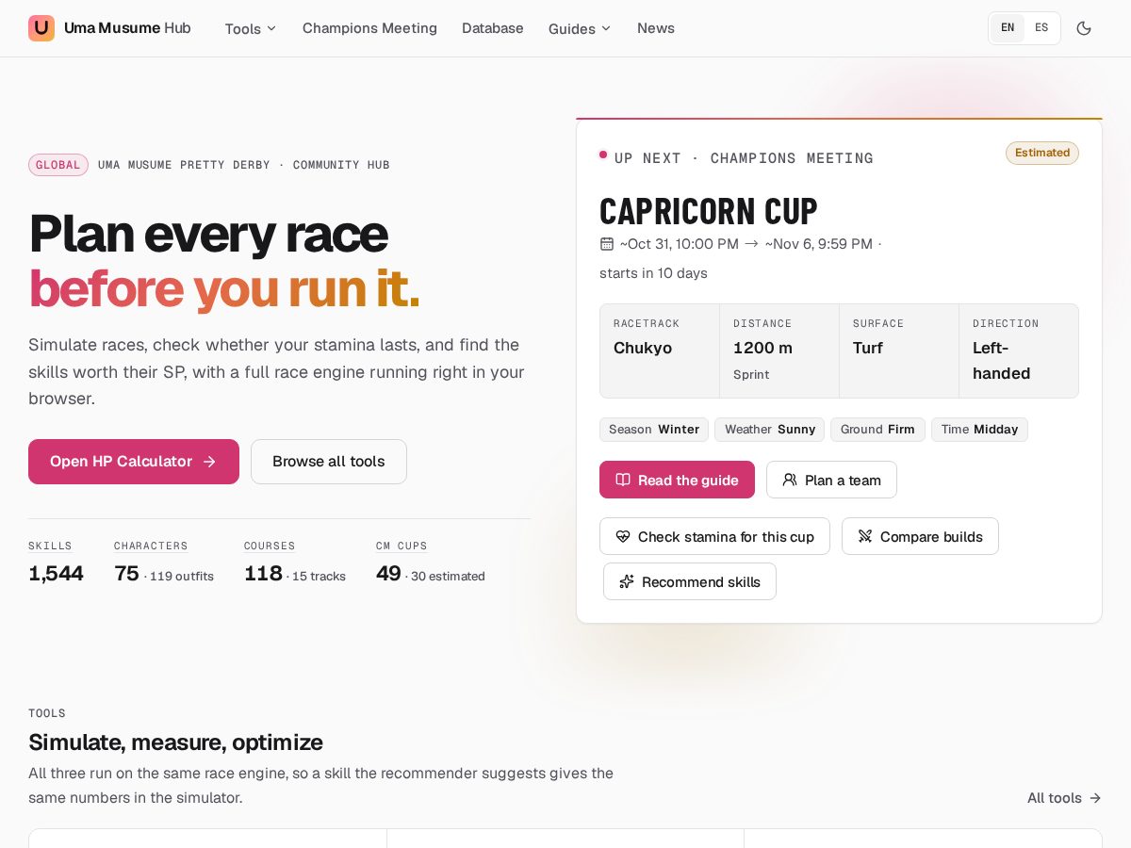Click Plan a team button
Screen dimensions: 1131x848
(x=831, y=480)
